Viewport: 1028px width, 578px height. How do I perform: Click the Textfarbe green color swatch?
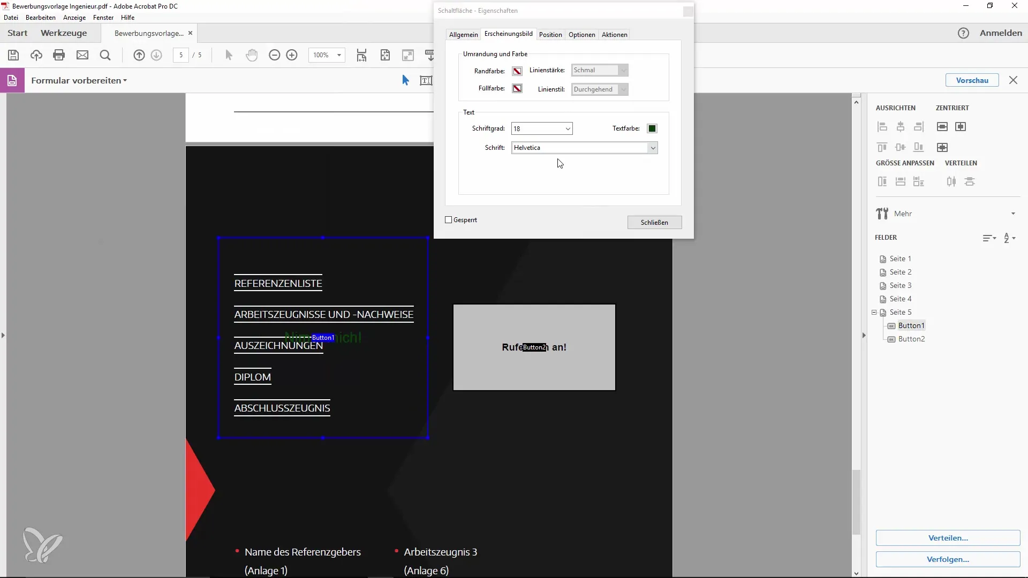click(x=652, y=128)
